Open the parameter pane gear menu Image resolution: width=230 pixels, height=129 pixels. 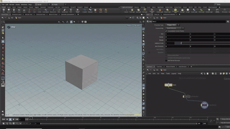228,21
